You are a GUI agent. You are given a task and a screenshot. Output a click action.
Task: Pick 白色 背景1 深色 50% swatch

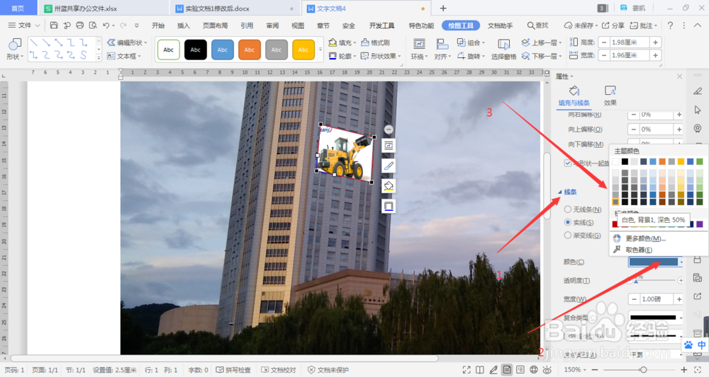615,202
